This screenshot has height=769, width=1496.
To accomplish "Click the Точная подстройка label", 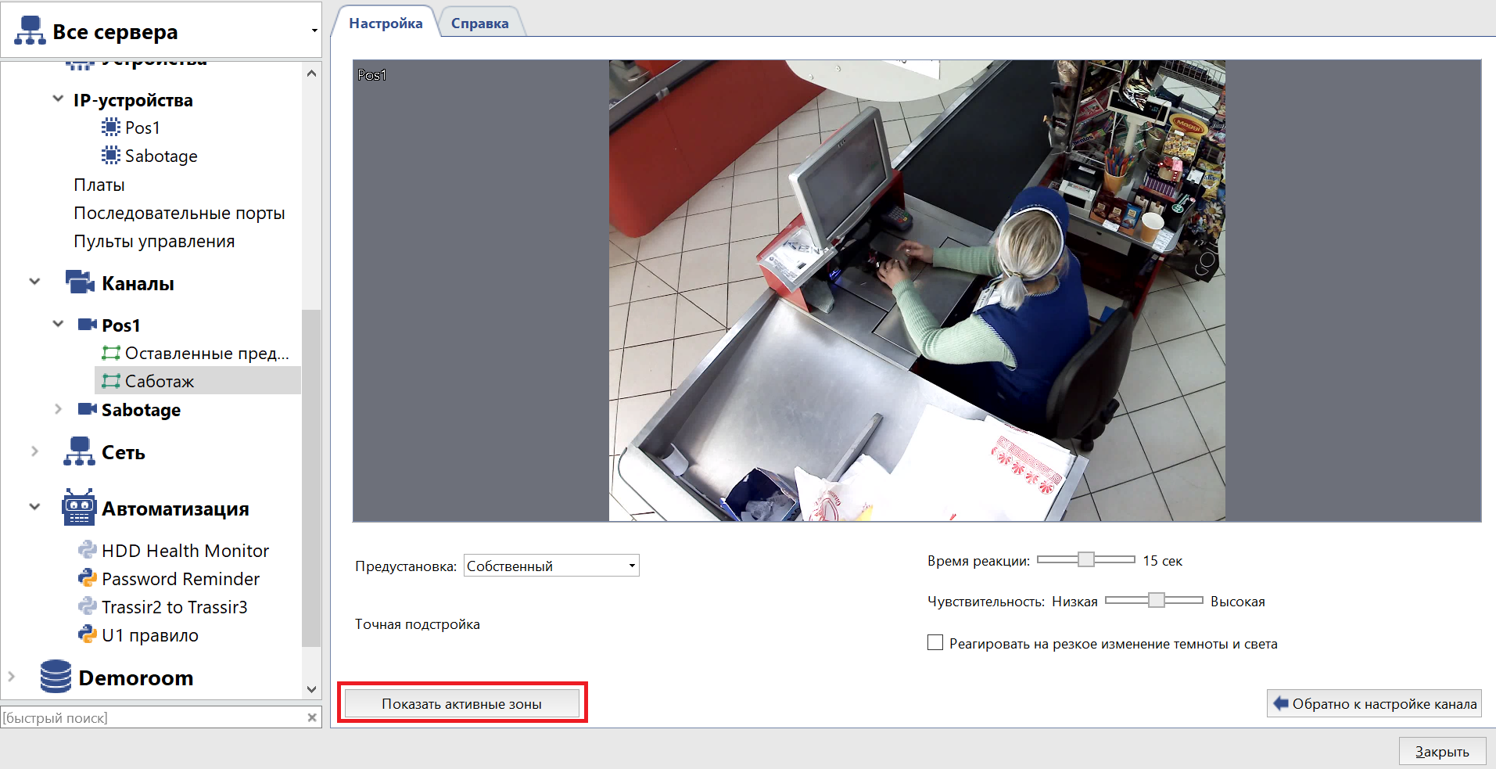I will pyautogui.click(x=418, y=623).
